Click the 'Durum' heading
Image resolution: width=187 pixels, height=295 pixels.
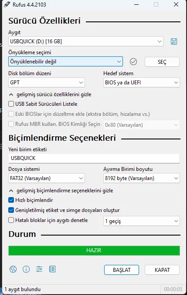pos(22,234)
